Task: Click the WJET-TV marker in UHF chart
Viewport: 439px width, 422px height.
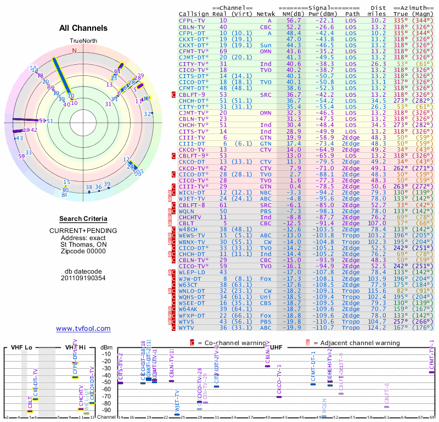Action: tap(177, 414)
